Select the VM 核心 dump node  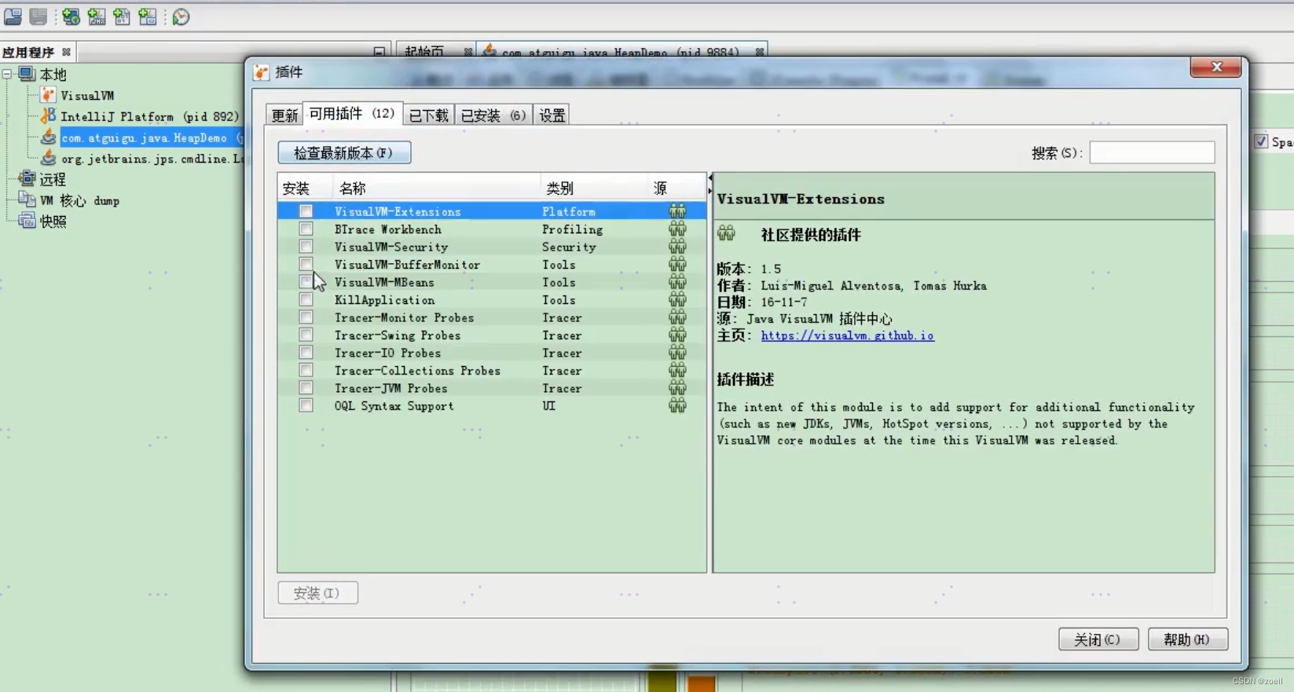(x=69, y=201)
